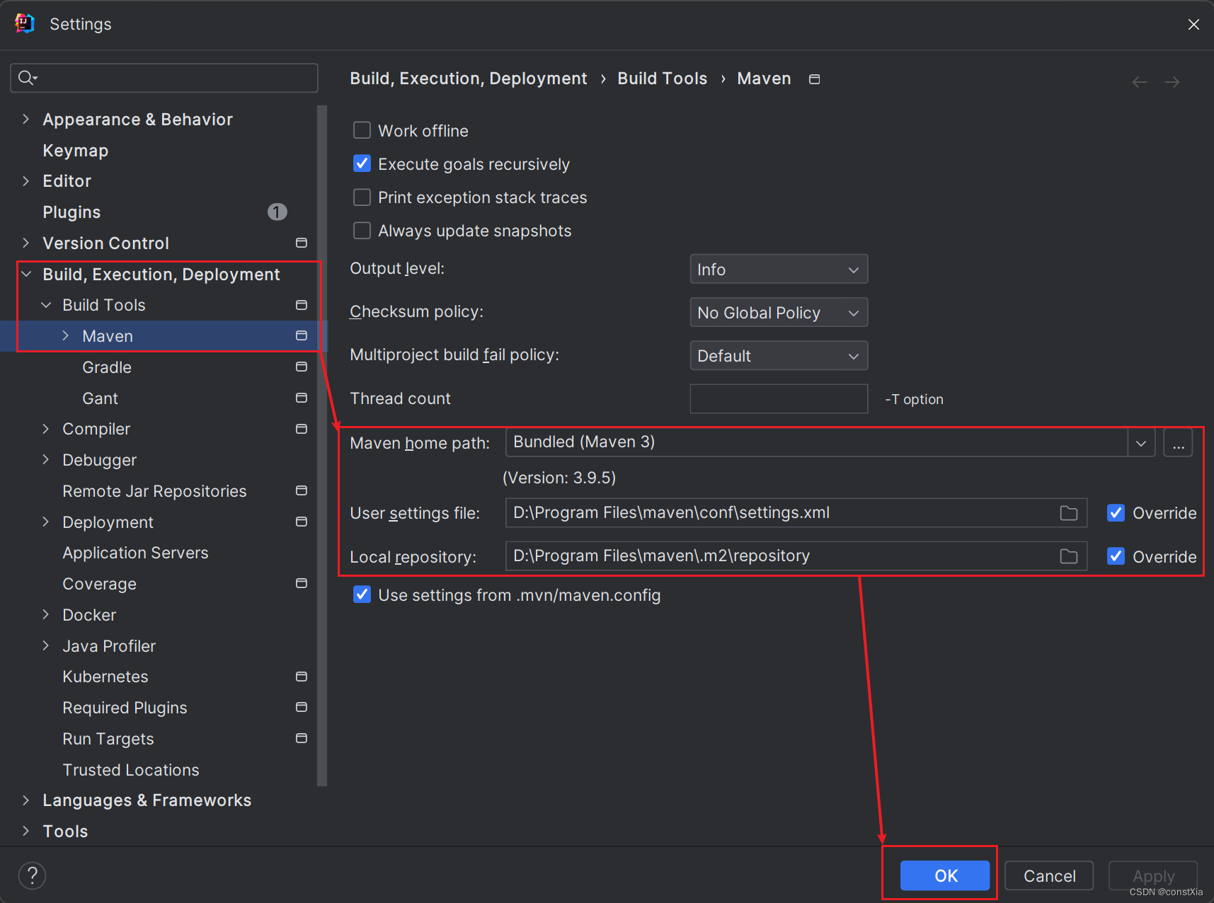
Task: Click the Maven home path ellipsis button
Action: coord(1178,443)
